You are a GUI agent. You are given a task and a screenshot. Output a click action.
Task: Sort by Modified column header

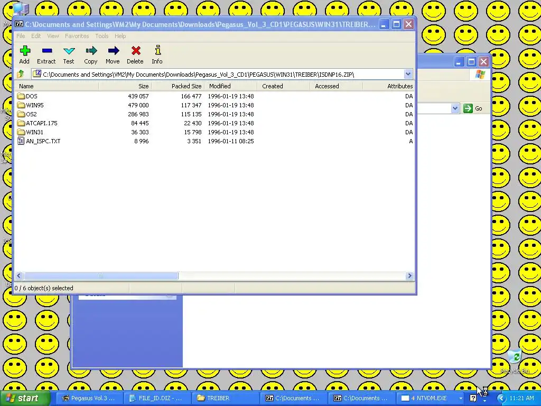231,86
